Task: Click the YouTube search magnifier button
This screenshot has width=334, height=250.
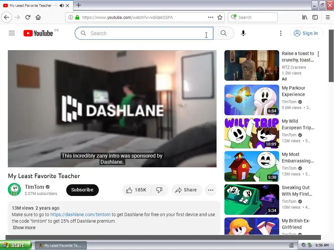Action: [224, 33]
